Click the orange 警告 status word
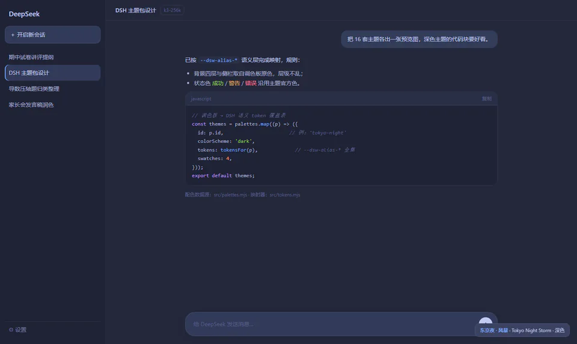 [234, 83]
